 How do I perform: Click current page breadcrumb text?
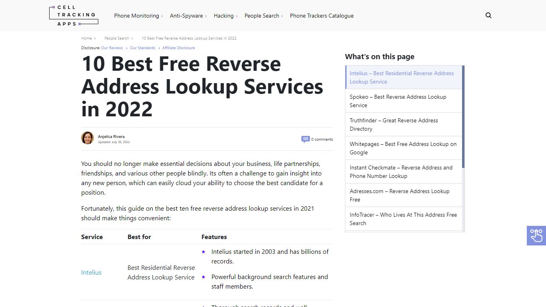click(x=189, y=38)
